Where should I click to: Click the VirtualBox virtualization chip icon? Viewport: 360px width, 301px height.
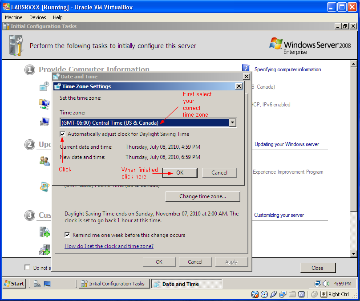coord(301,294)
